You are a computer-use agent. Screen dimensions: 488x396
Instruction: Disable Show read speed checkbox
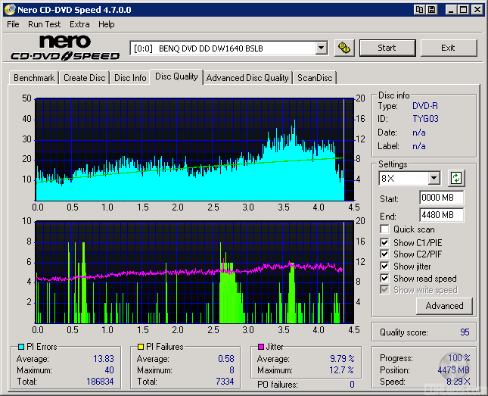tap(385, 279)
